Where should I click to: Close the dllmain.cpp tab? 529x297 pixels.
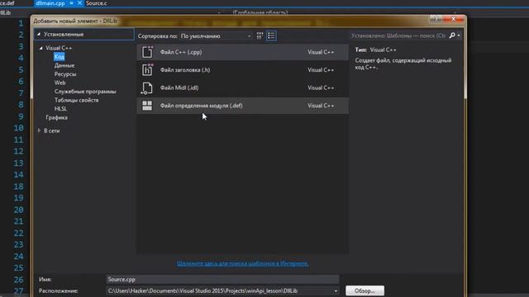pyautogui.click(x=79, y=3)
